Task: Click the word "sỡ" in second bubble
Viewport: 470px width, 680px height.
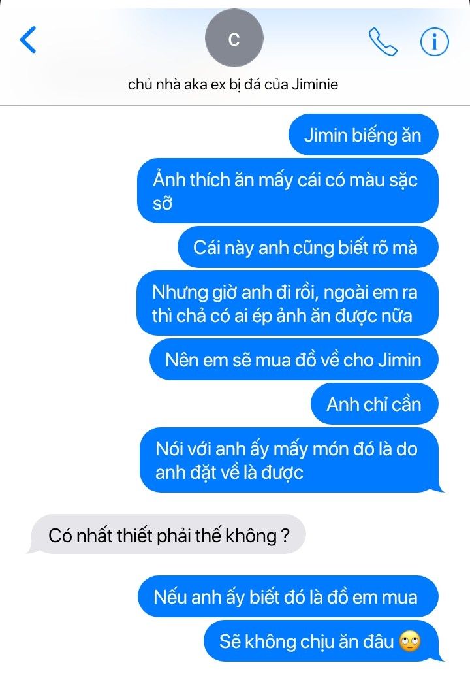Action: tap(163, 203)
